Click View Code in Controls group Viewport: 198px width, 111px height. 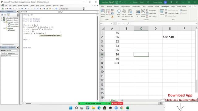point(151,14)
